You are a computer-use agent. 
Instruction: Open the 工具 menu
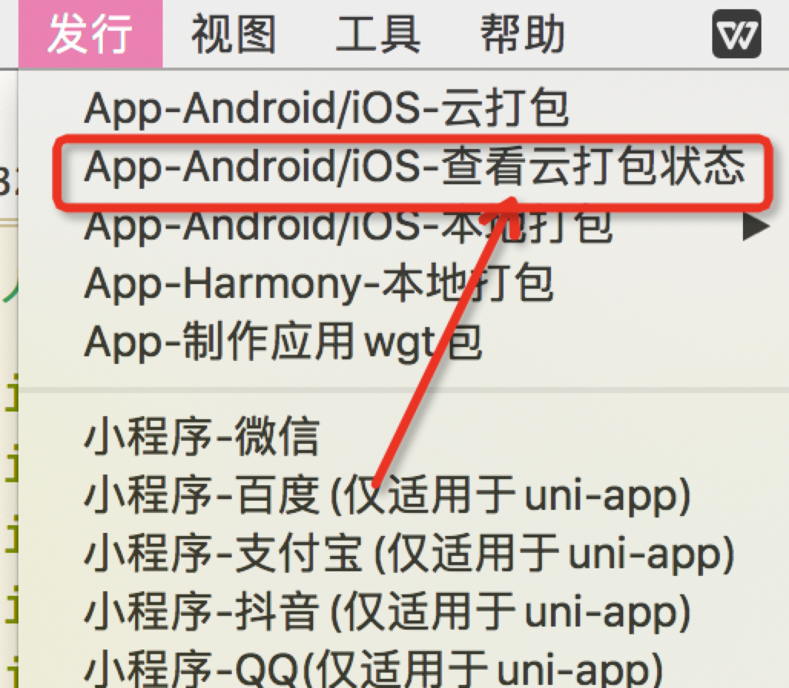pyautogui.click(x=378, y=34)
